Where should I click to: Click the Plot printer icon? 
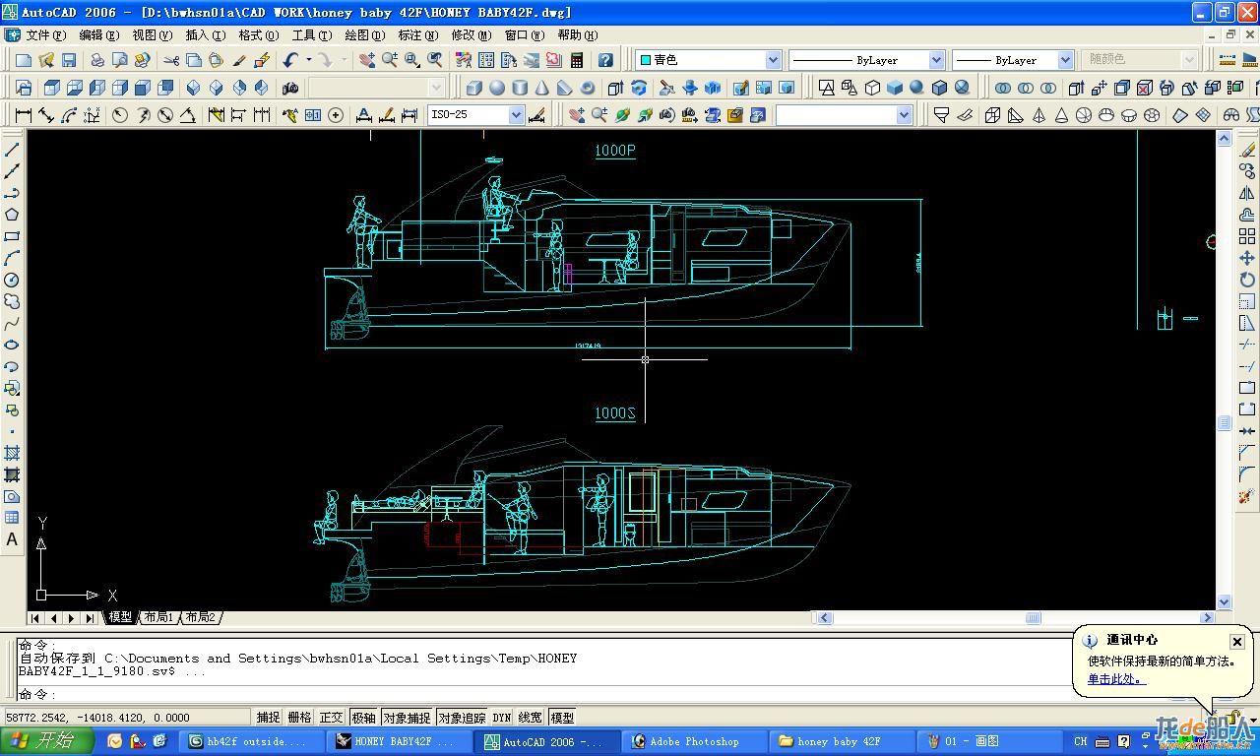(97, 60)
